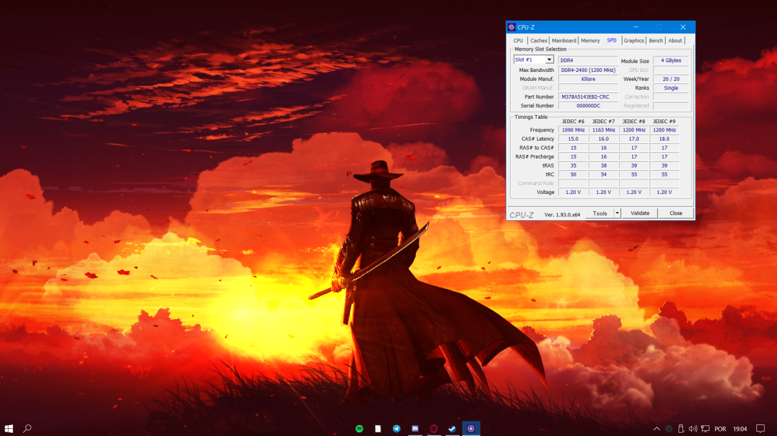Open the volume speaker tray icon
The image size is (777, 436).
[693, 428]
